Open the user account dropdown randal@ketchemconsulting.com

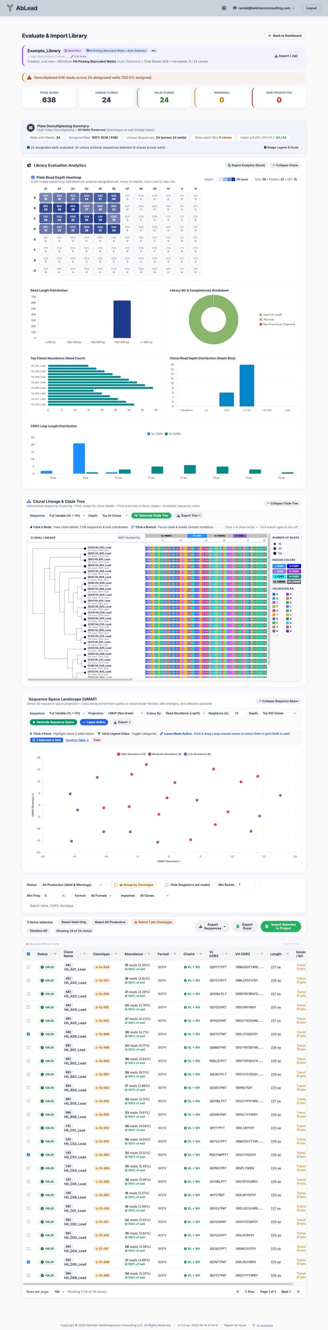264,8
